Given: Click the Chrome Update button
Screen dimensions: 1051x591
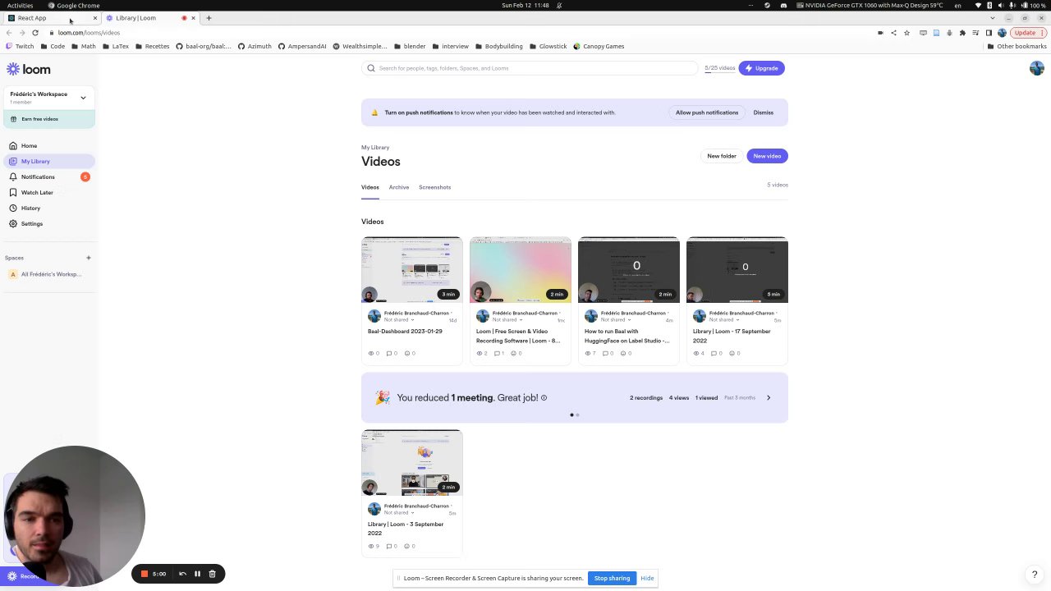Looking at the screenshot, I should (x=1028, y=33).
